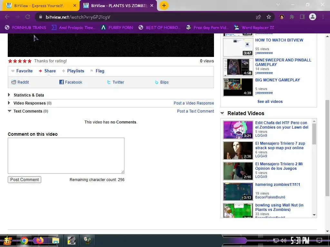The image size is (330, 247).
Task: Open the BIG MONEY GAMEPLAY thumbnail
Action: click(238, 87)
